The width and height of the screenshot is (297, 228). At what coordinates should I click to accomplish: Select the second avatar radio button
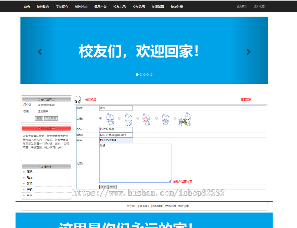(x=119, y=118)
